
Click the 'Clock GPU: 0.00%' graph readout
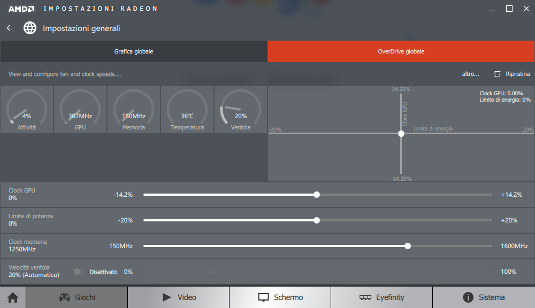[x=501, y=93]
